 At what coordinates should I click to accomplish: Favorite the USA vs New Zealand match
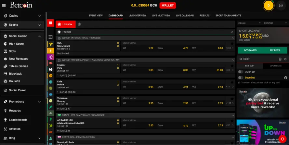(x=232, y=44)
